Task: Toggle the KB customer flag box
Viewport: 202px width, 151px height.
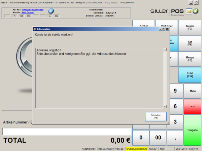Action: pyautogui.click(x=22, y=16)
